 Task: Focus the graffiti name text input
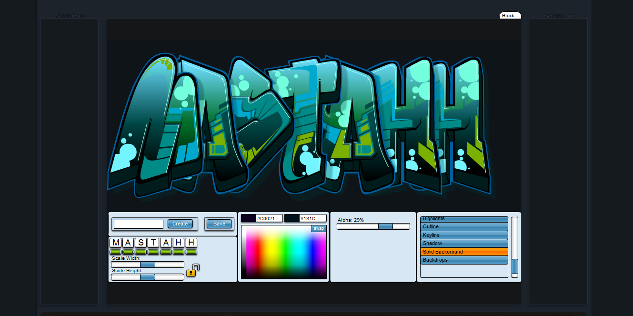pos(139,224)
